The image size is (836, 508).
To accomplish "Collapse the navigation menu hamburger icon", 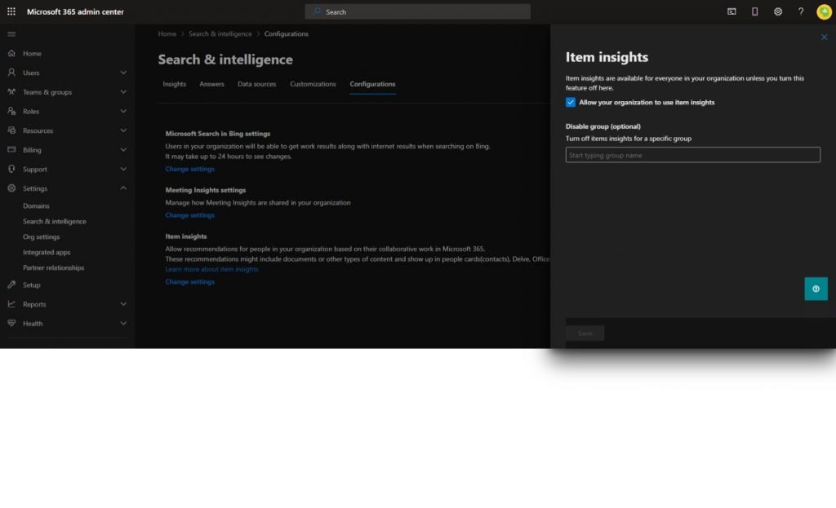I will pos(11,34).
